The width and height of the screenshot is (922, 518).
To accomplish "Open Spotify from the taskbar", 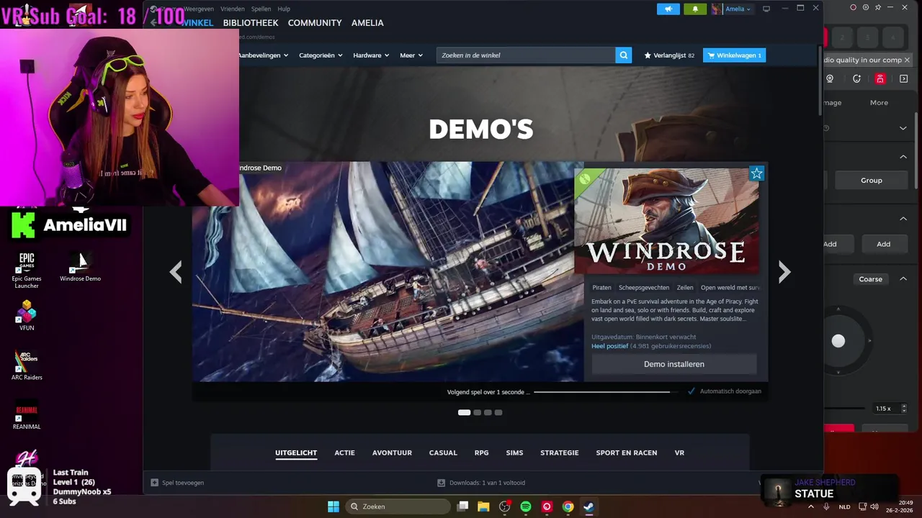I will point(526,506).
